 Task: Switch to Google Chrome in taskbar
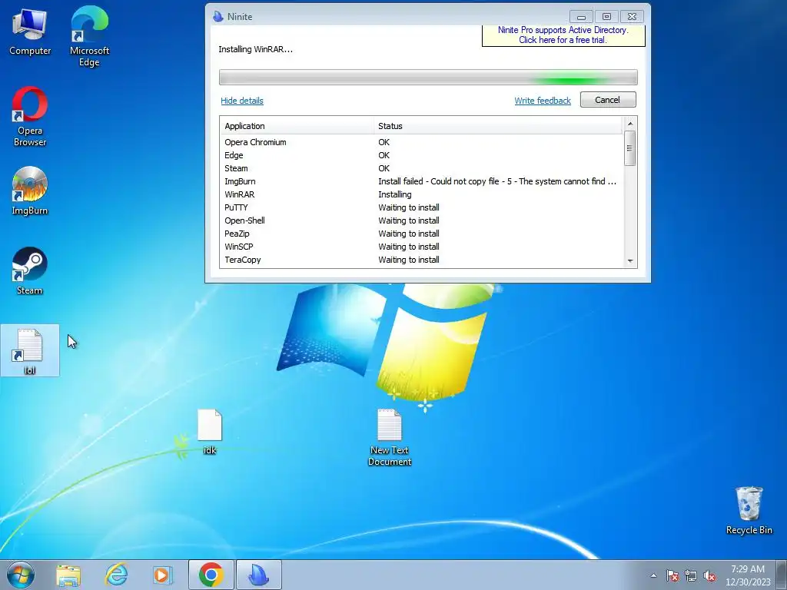(211, 575)
